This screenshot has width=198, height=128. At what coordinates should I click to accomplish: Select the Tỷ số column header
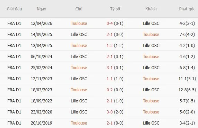tap(115, 9)
